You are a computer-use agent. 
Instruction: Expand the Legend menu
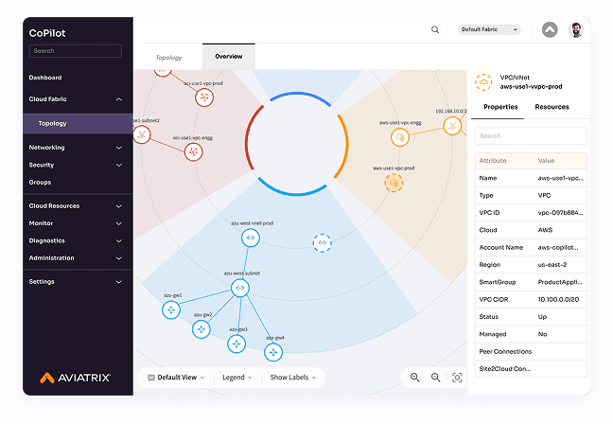[236, 377]
